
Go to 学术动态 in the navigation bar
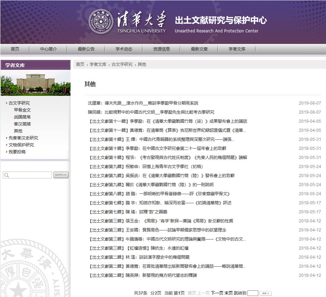[x=124, y=49]
